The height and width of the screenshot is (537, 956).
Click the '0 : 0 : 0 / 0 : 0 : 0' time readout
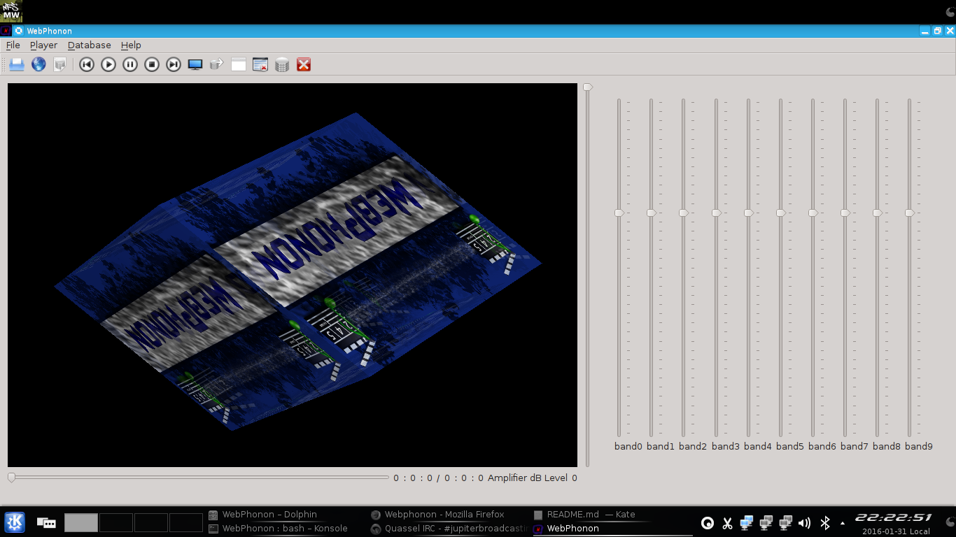[438, 478]
